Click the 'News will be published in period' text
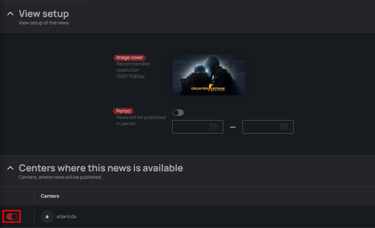 141,120
